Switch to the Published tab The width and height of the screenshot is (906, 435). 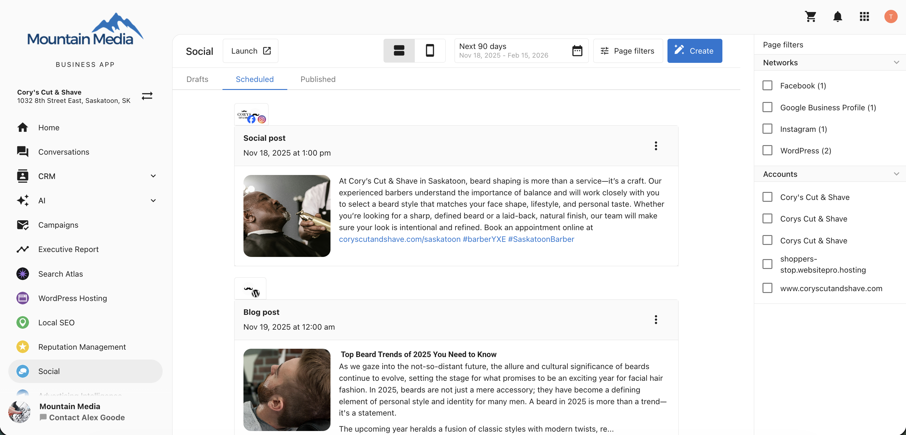click(x=318, y=79)
